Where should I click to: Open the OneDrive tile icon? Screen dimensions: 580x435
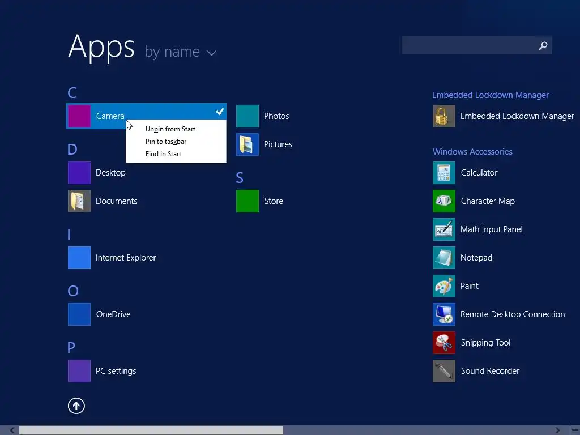[79, 314]
